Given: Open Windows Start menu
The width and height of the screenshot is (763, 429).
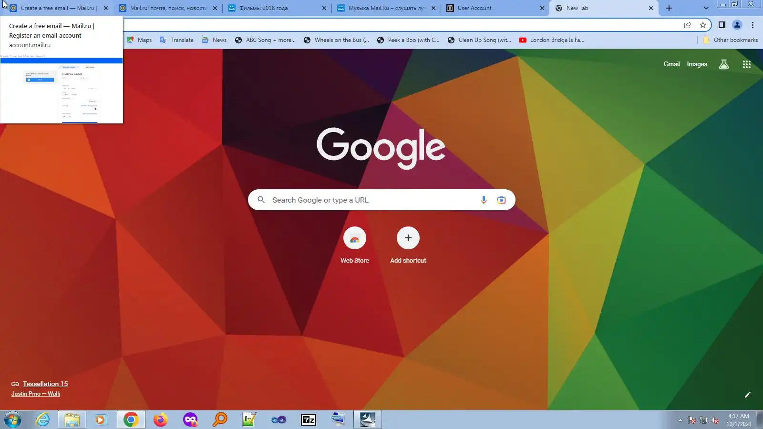Looking at the screenshot, I should (13, 420).
